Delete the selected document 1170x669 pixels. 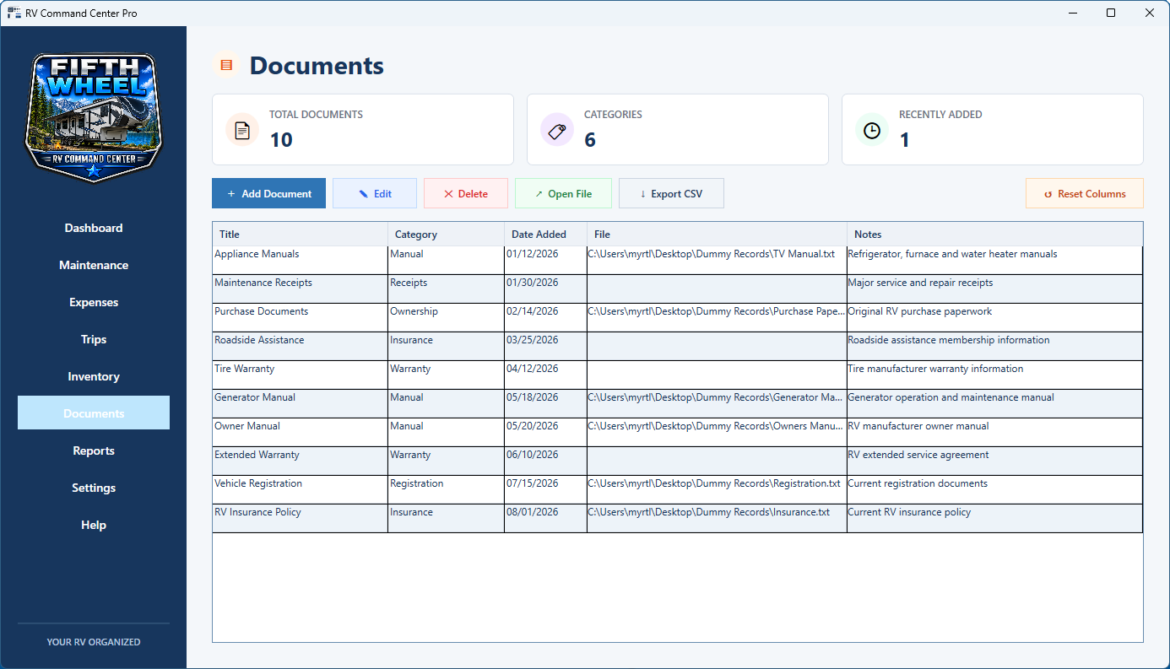tap(466, 193)
